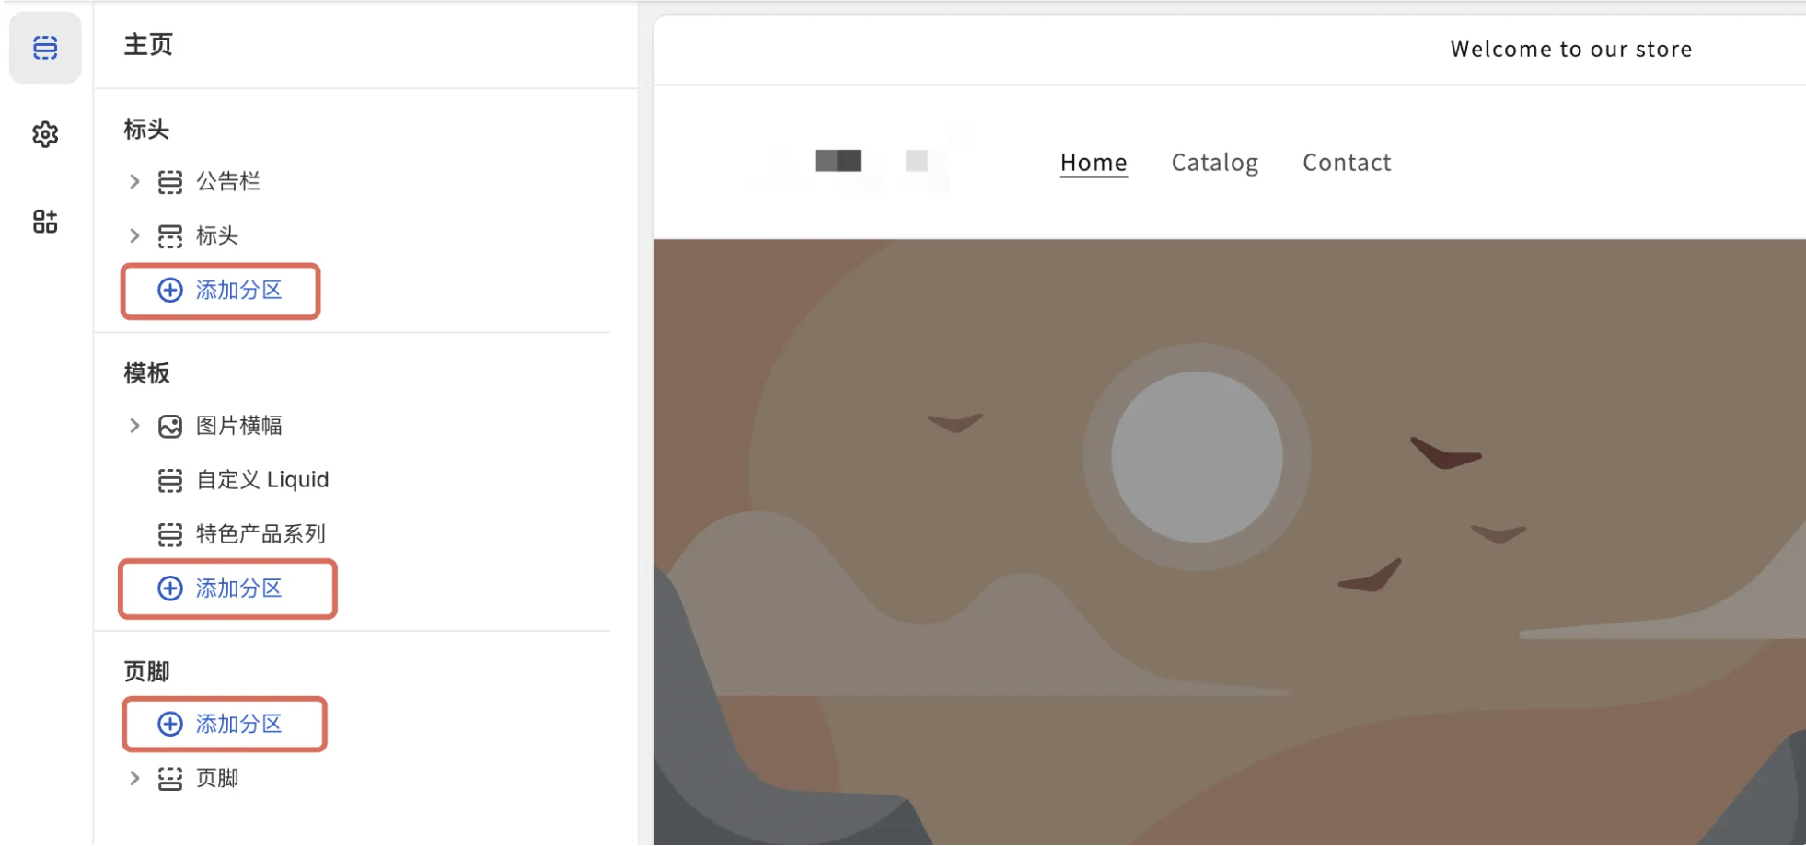Click the 公告栏 section icon
The width and height of the screenshot is (1806, 846).
[x=170, y=182]
